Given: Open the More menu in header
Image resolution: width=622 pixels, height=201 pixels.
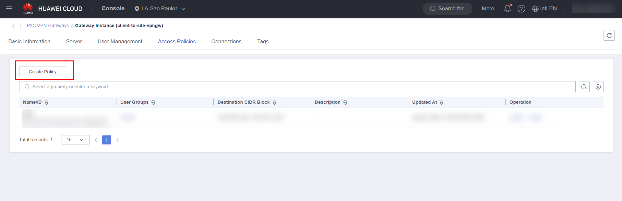Looking at the screenshot, I should [488, 9].
